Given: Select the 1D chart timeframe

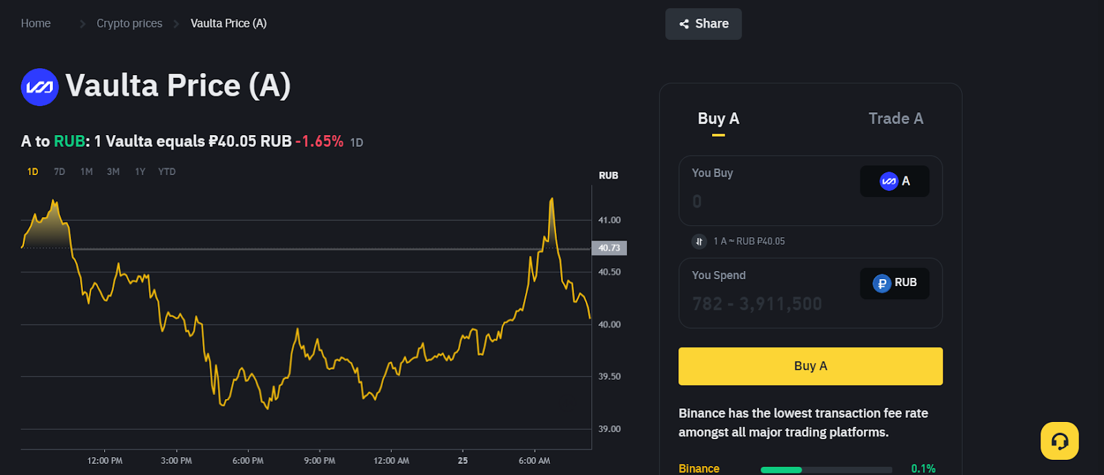Looking at the screenshot, I should click(32, 172).
